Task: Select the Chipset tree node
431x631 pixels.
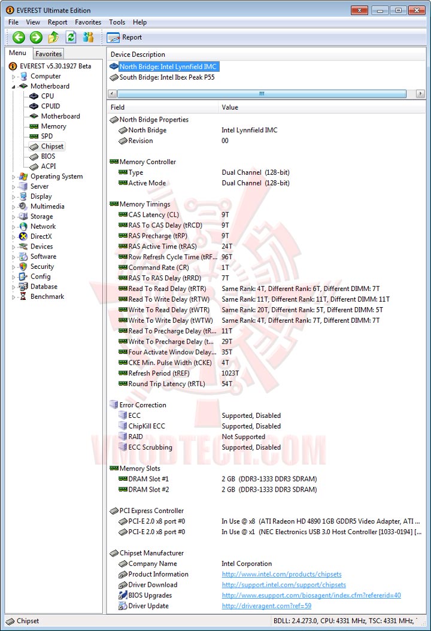Action: pos(52,147)
